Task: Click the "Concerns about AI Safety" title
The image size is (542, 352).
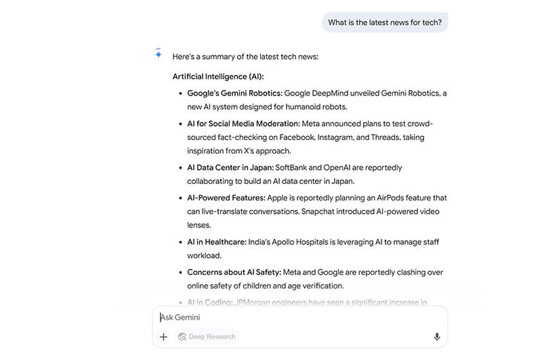Action: pyautogui.click(x=234, y=272)
